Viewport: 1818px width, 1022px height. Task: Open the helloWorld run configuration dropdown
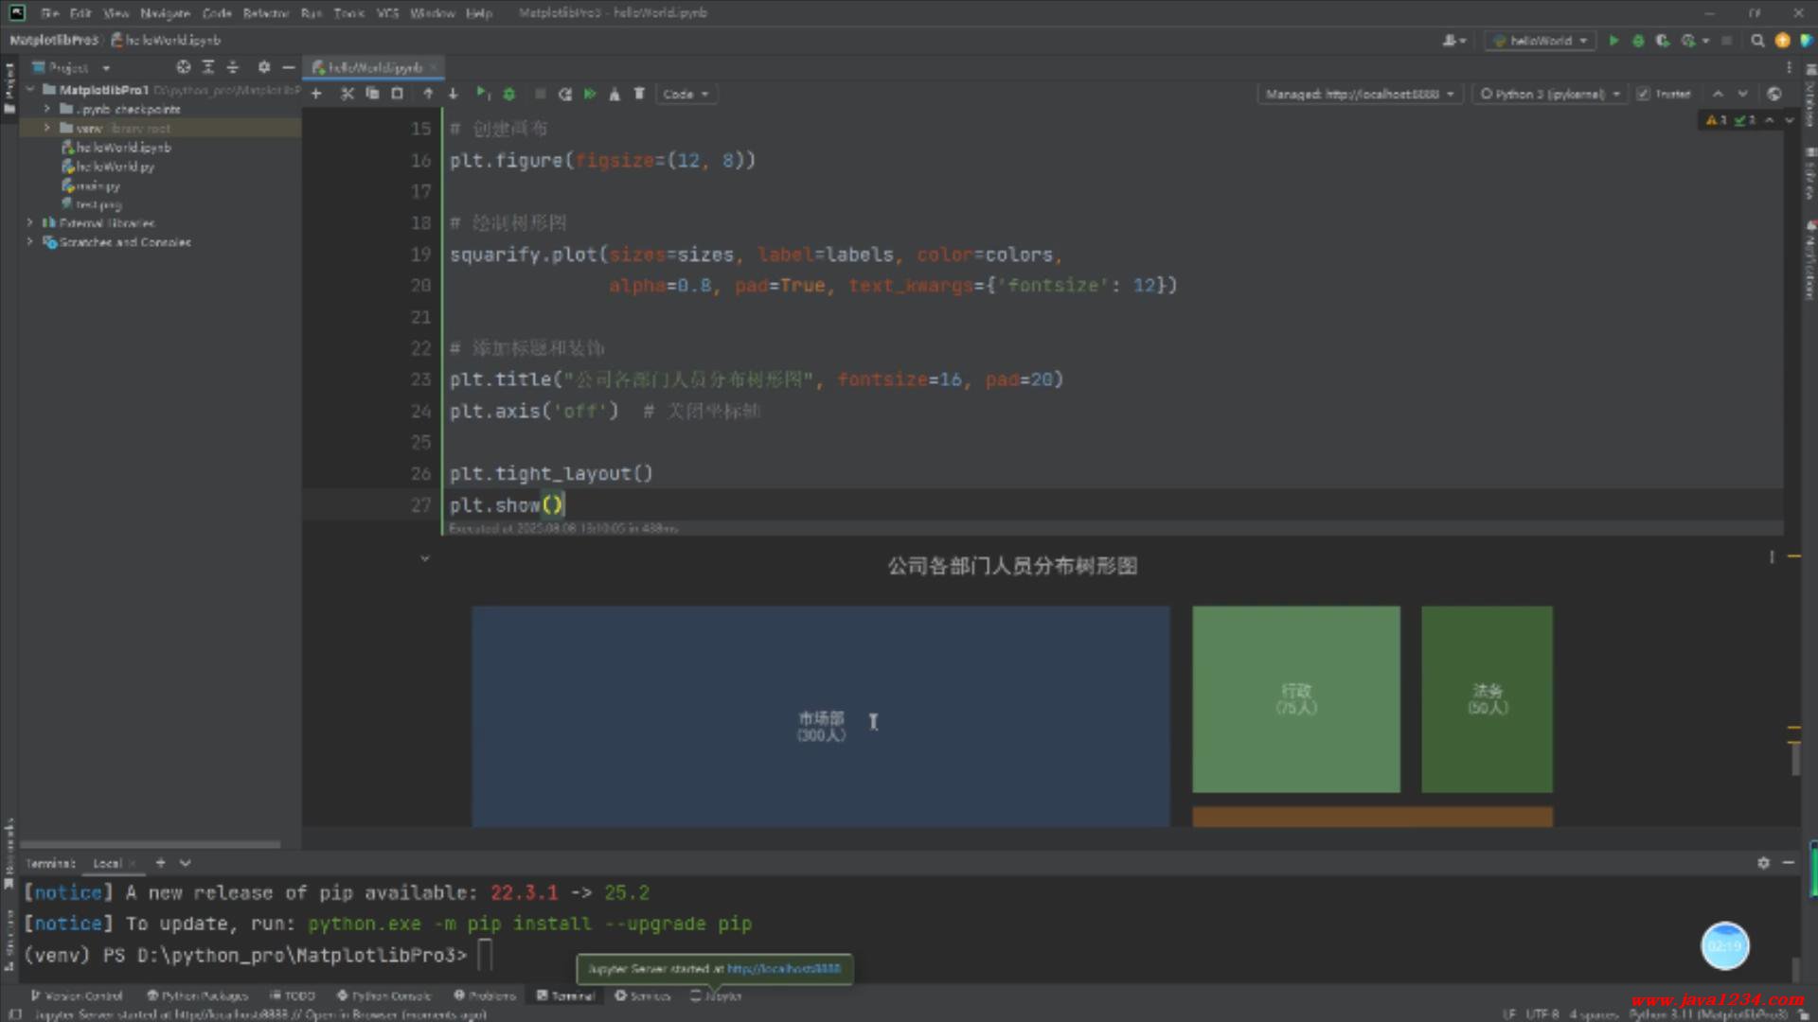[x=1540, y=41]
